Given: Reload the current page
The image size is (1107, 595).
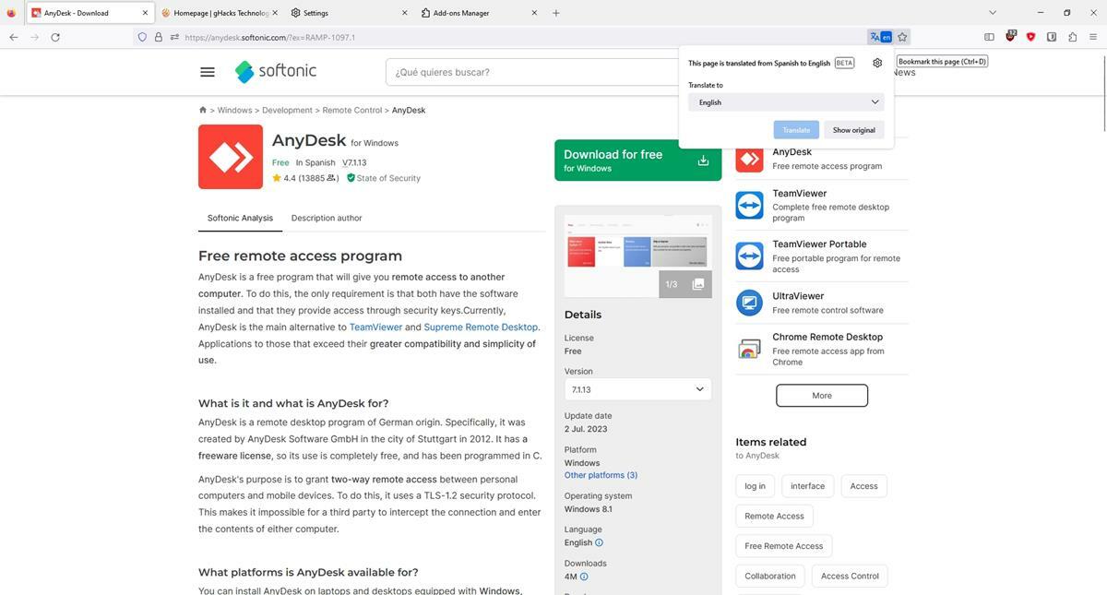Looking at the screenshot, I should click(55, 37).
